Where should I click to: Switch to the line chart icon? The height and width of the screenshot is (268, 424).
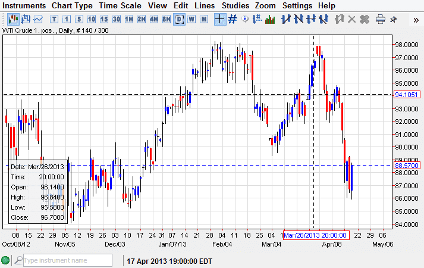(38, 19)
